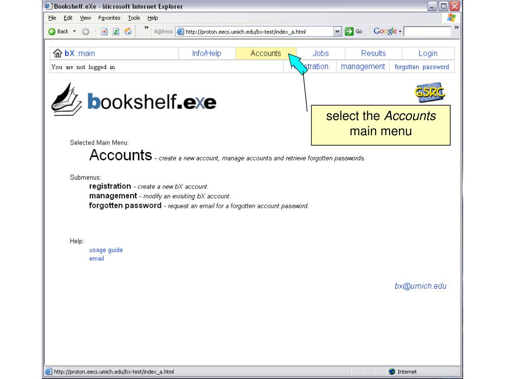Click the Accounts heading in page body
505x379 pixels.
point(120,155)
